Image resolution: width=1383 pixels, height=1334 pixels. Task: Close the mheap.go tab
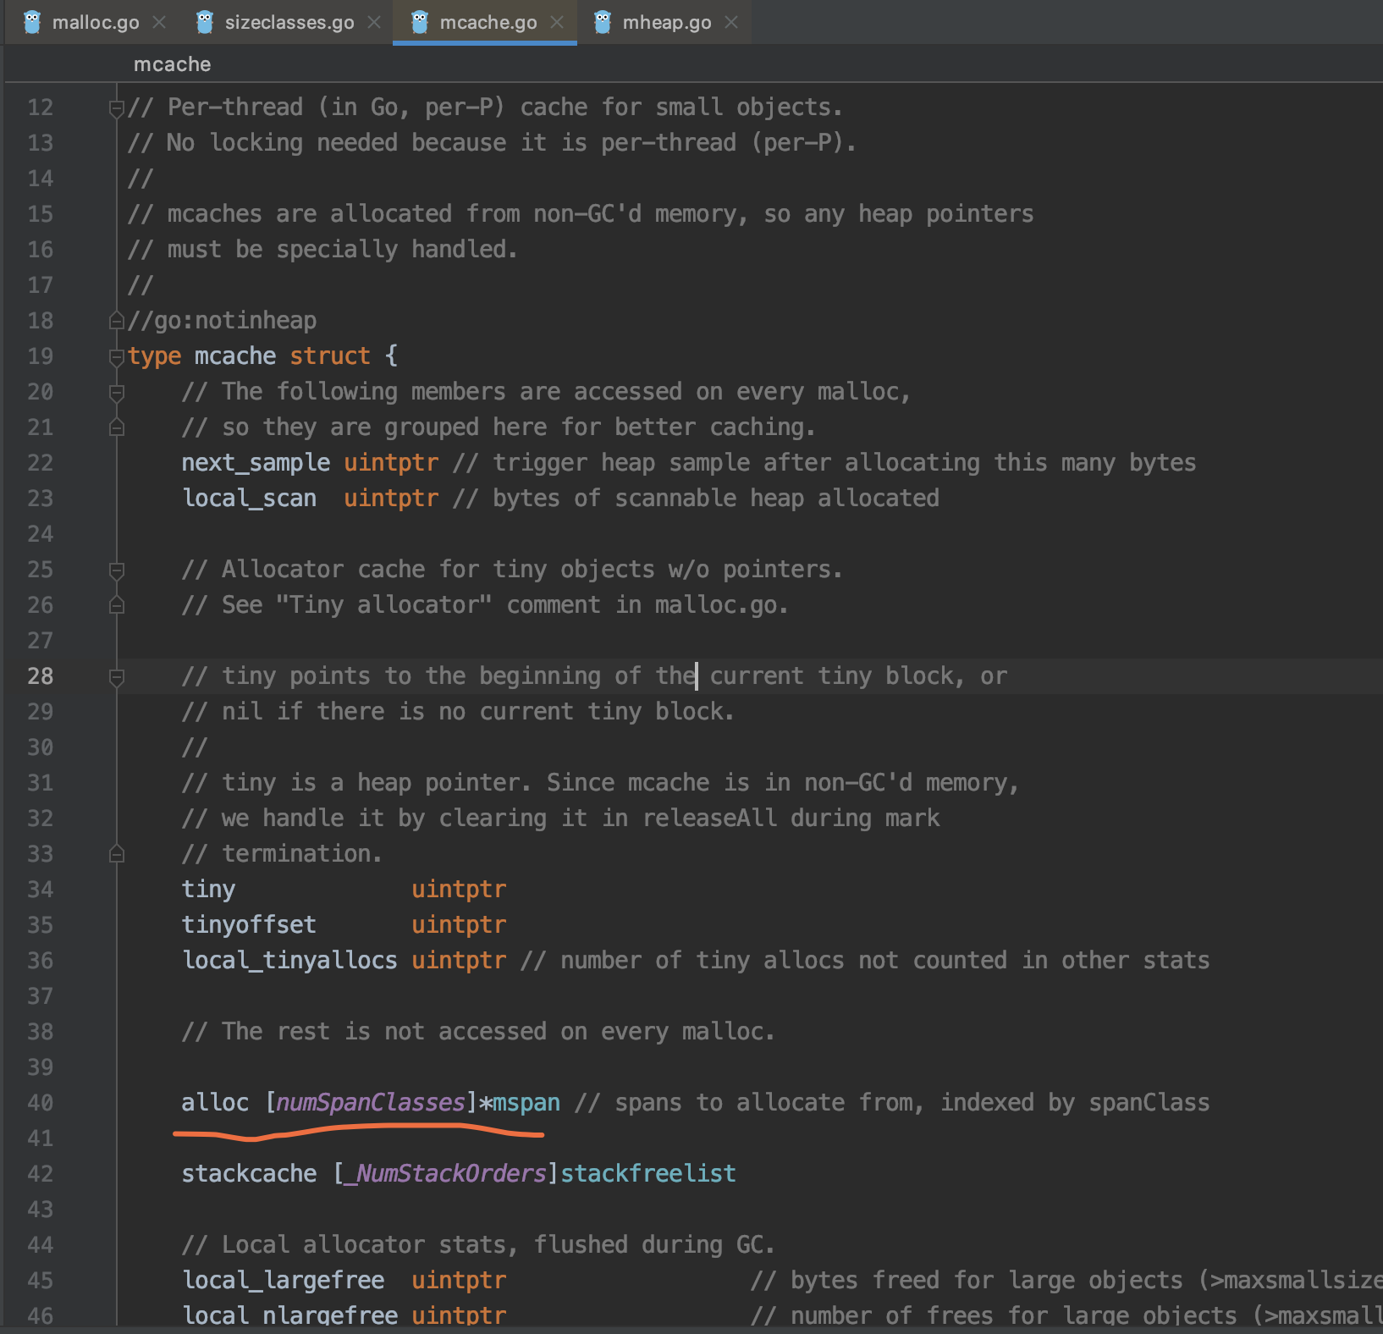731,23
